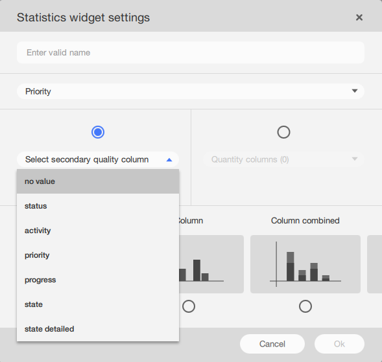Select the secondary quality column radio button
Image resolution: width=382 pixels, height=362 pixels.
click(x=98, y=132)
